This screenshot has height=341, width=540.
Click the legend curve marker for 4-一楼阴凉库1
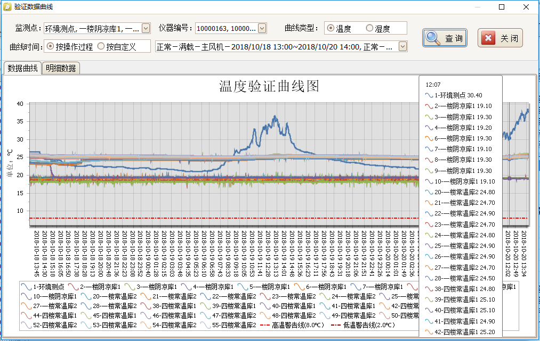click(187, 287)
